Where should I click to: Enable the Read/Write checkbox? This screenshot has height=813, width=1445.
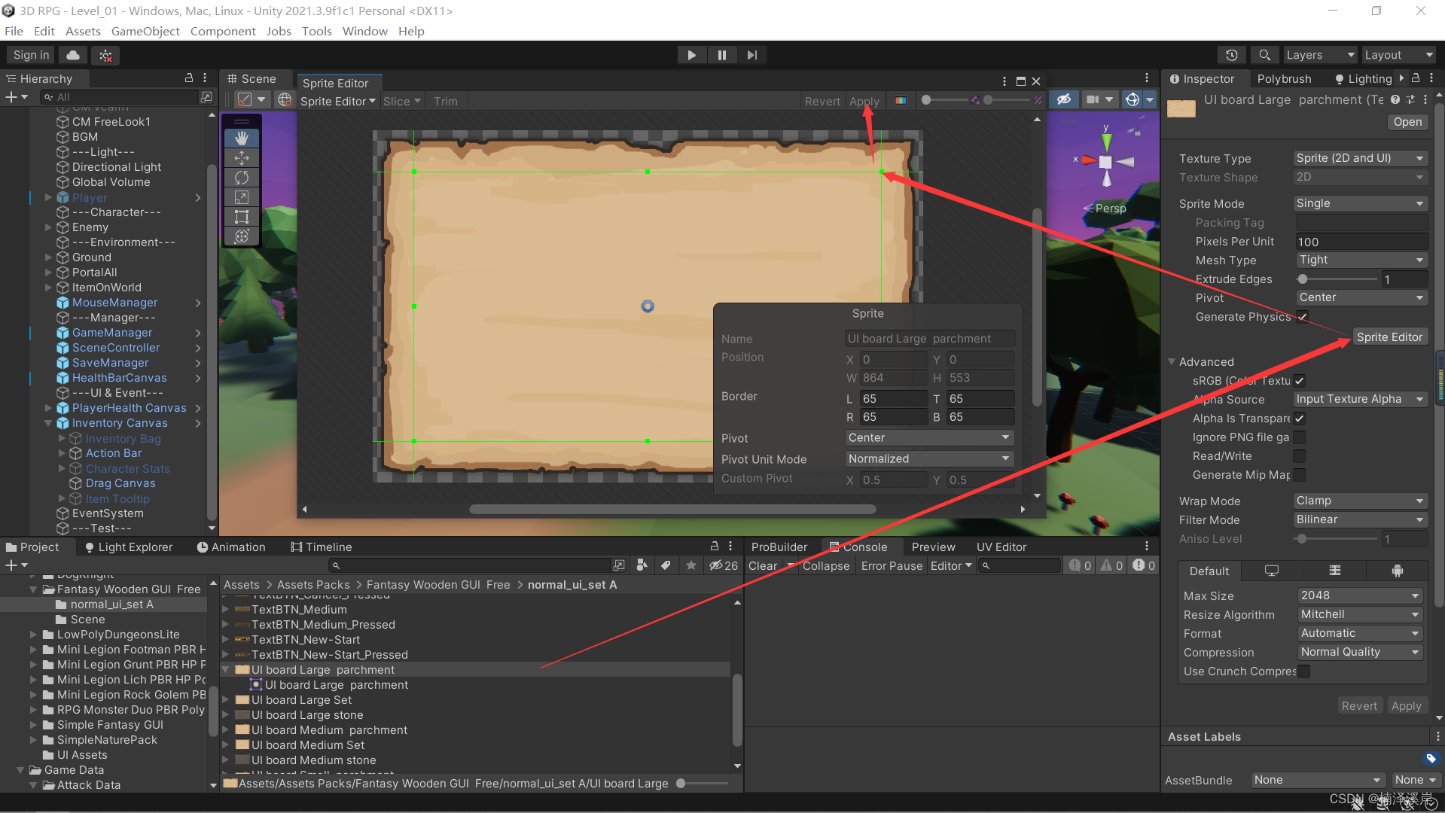click(1299, 455)
